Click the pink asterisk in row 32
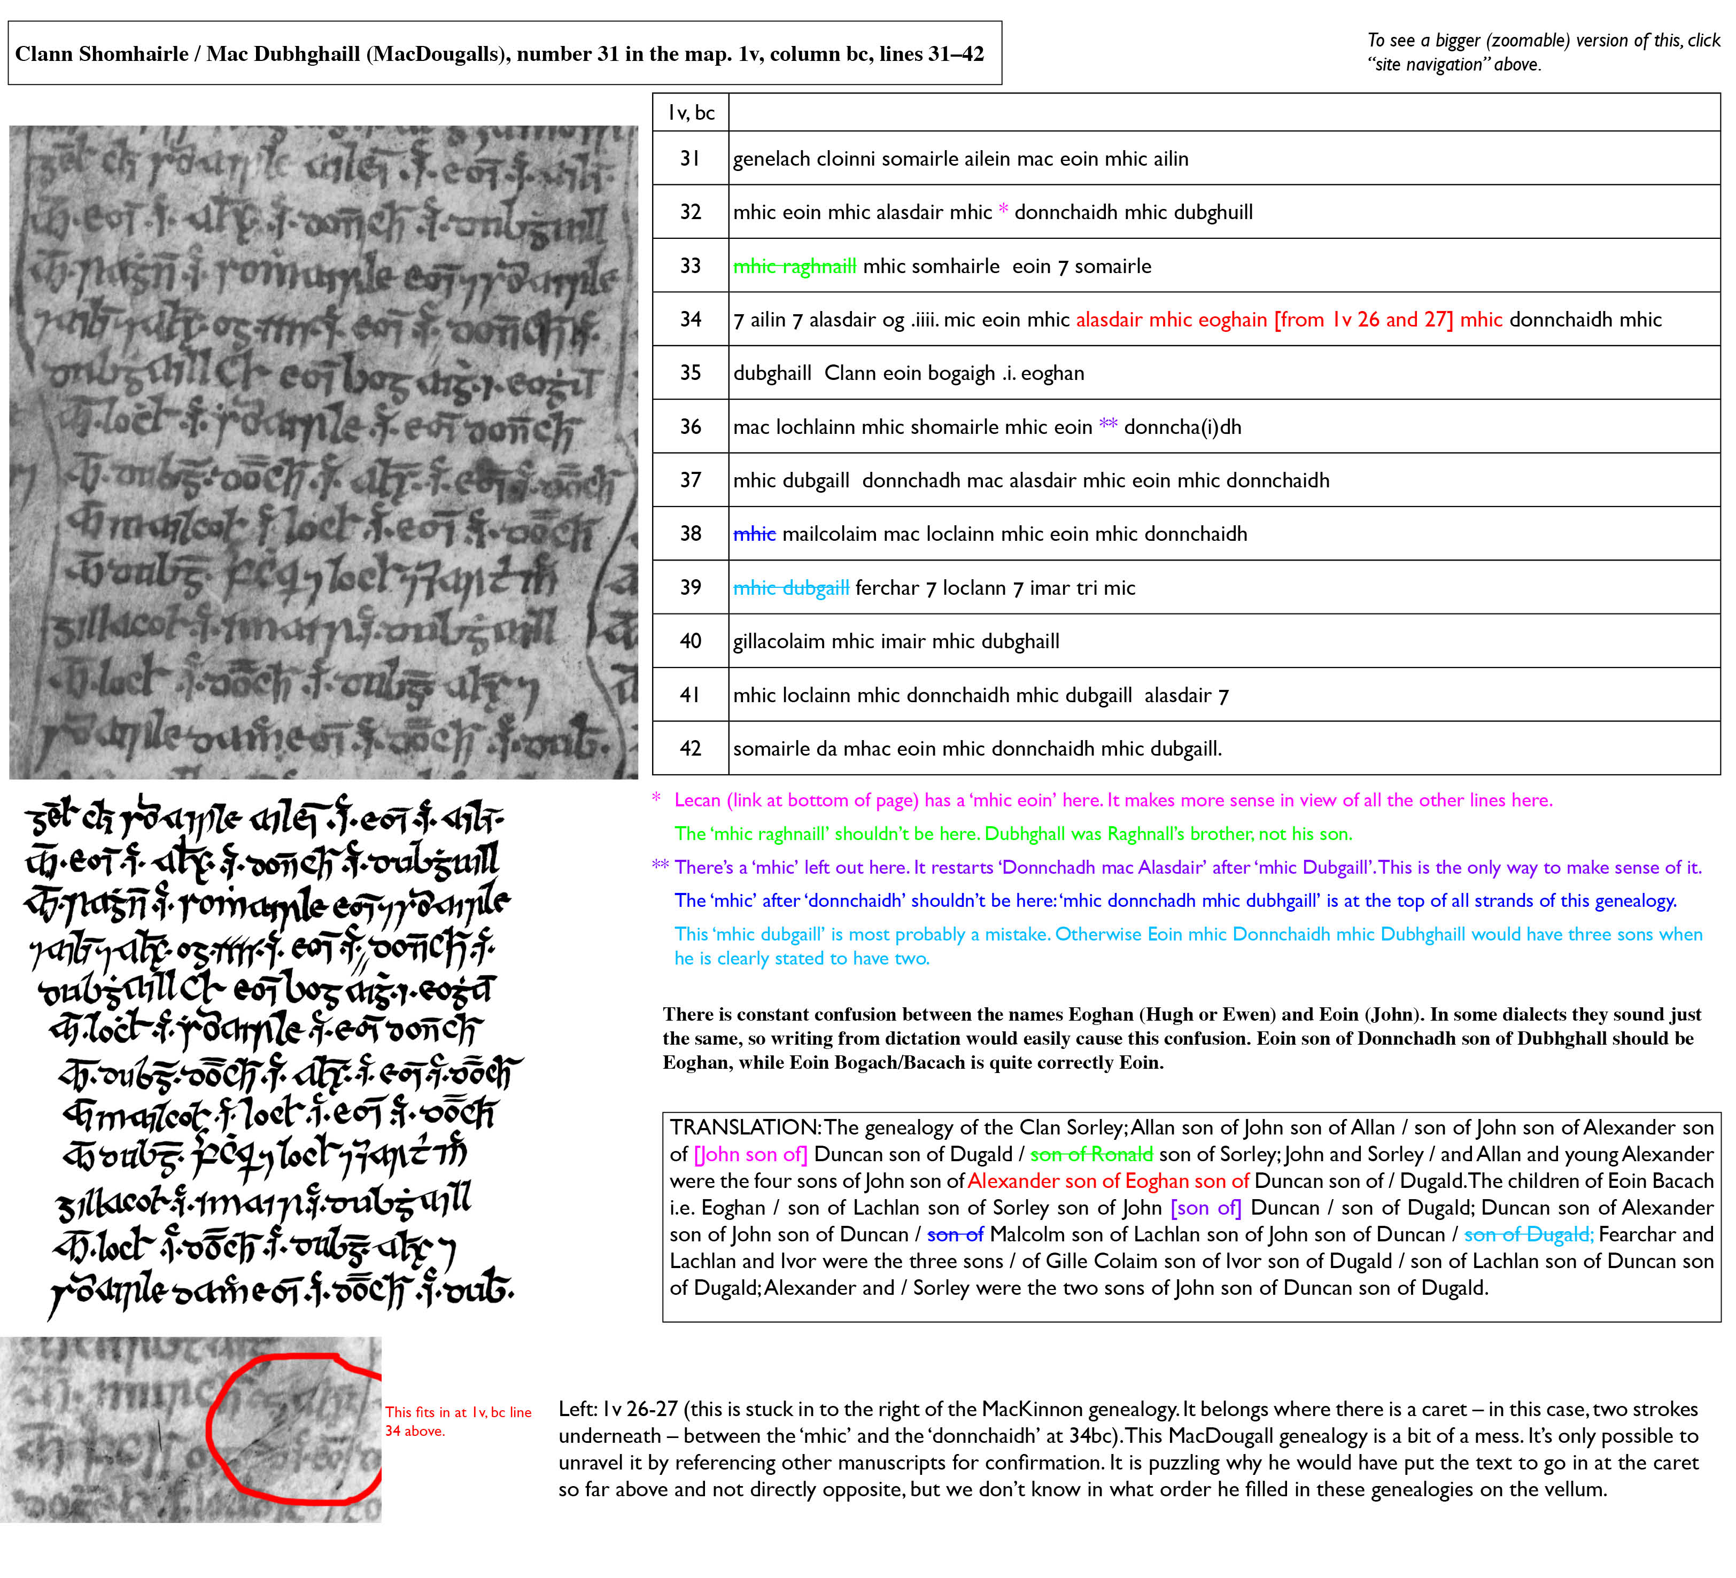 click(x=1003, y=211)
